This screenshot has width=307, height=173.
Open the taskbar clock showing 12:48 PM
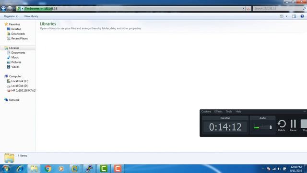296,169
